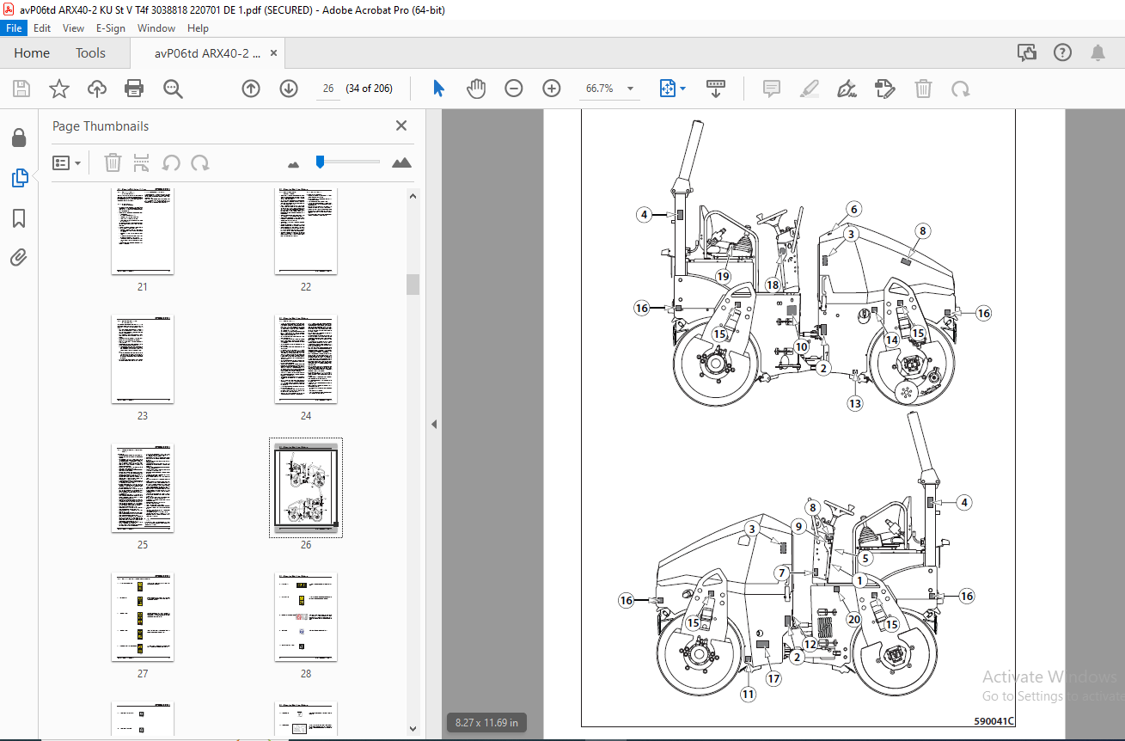Image resolution: width=1125 pixels, height=741 pixels.
Task: Open the E-Sign menu
Action: (111, 28)
